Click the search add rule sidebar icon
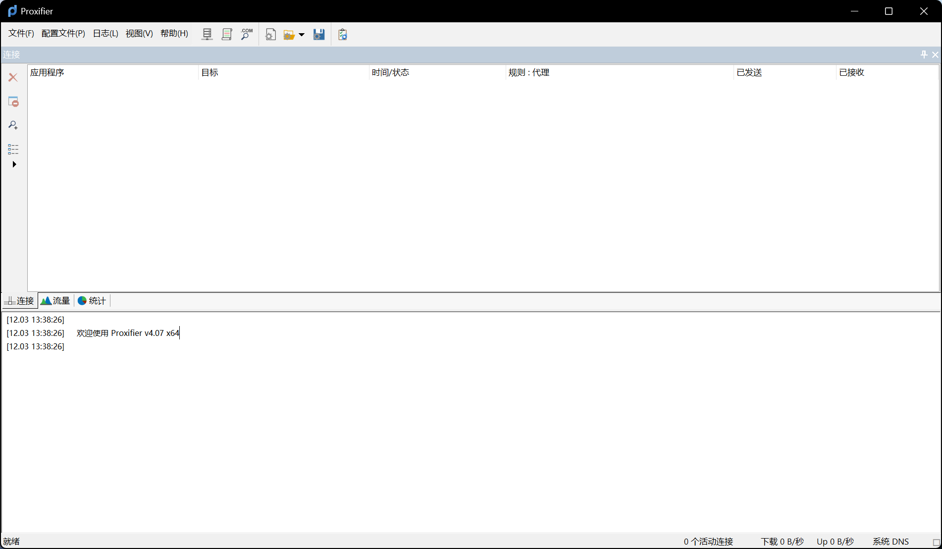The width and height of the screenshot is (942, 549). pyautogui.click(x=13, y=125)
